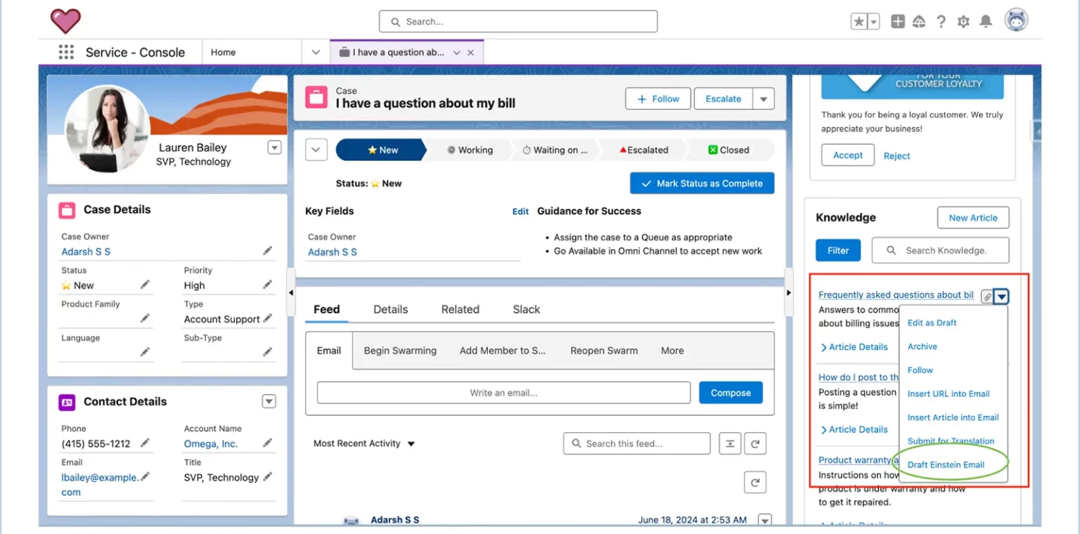Click the heart logo

click(65, 21)
